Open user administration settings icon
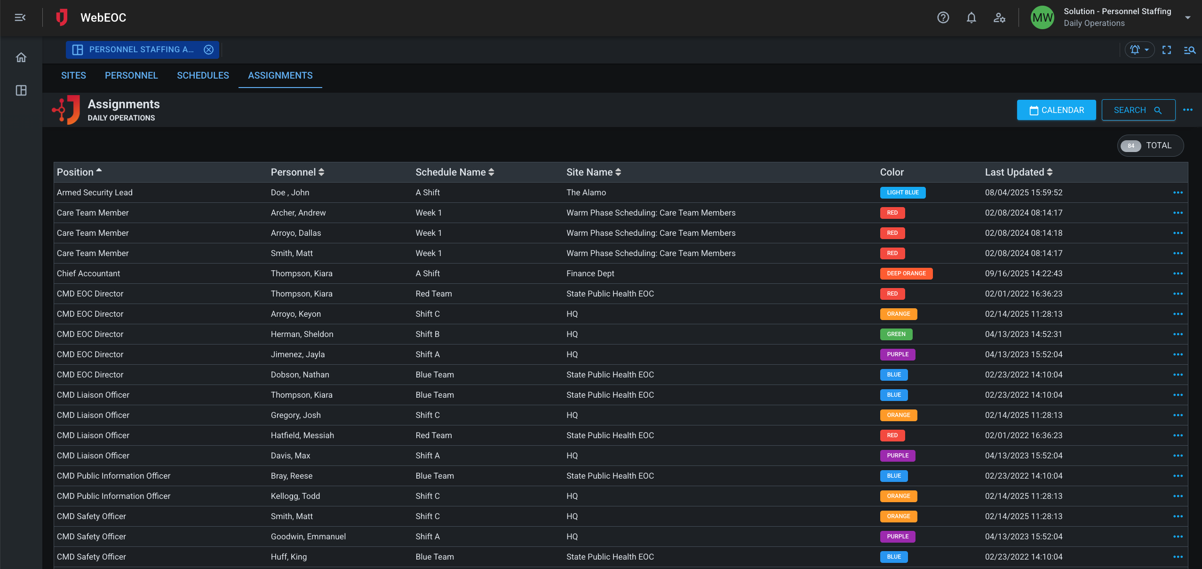 pos(1000,18)
